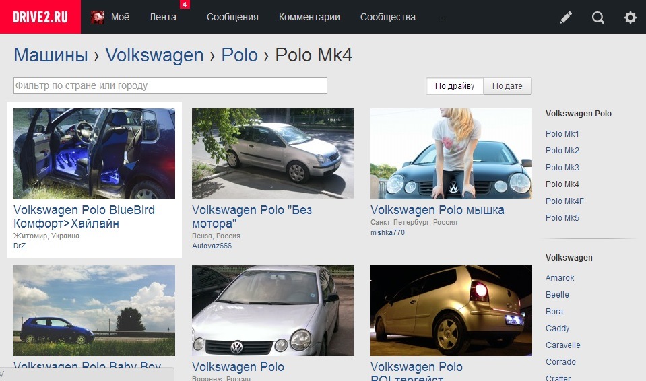Open Комментарии in the top bar
This screenshot has width=646, height=381.
[x=309, y=17]
